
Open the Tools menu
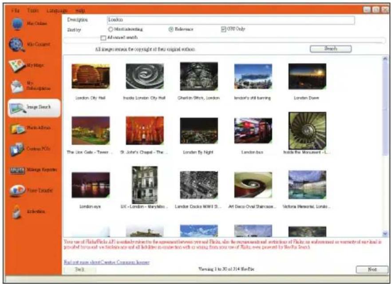click(x=33, y=11)
